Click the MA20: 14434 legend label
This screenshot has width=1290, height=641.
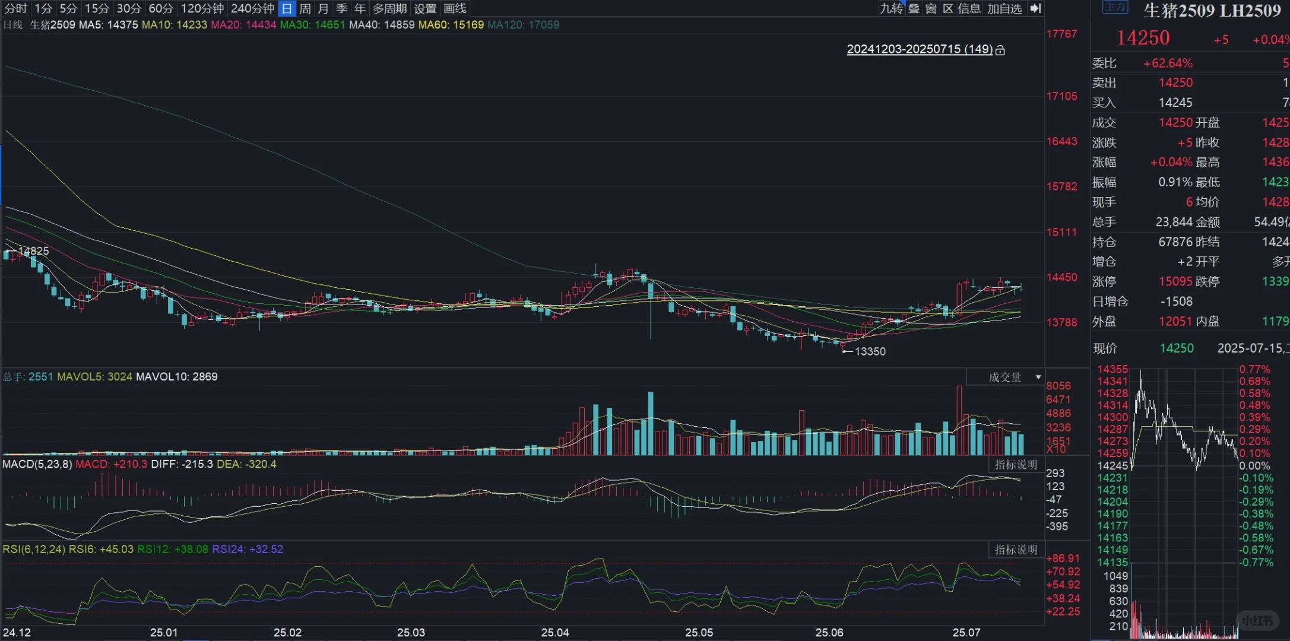pos(244,25)
